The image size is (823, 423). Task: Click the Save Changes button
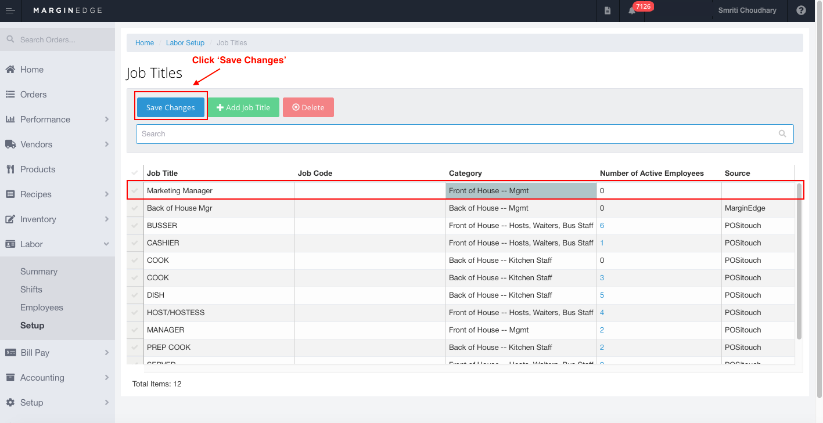[171, 107]
